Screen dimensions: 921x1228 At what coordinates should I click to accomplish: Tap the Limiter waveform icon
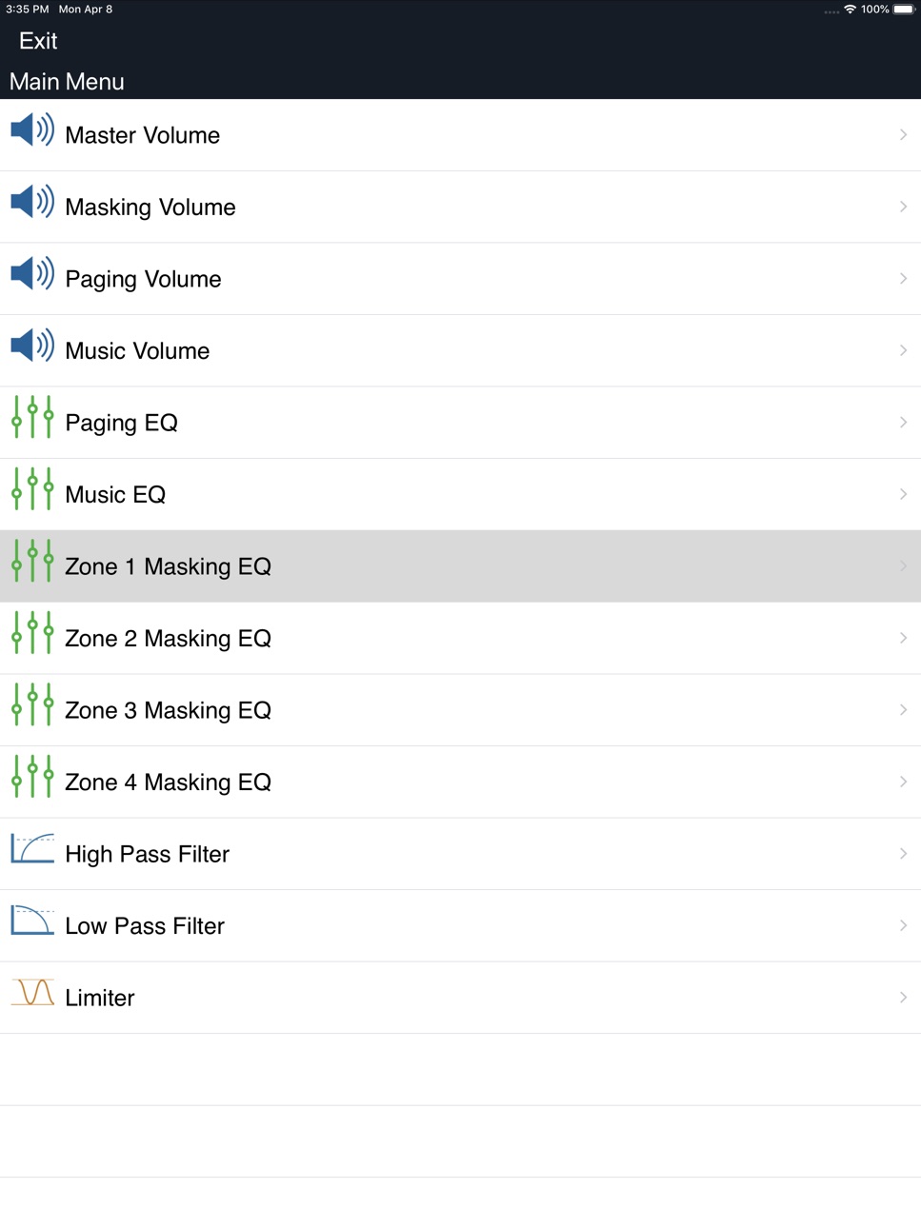coord(32,992)
